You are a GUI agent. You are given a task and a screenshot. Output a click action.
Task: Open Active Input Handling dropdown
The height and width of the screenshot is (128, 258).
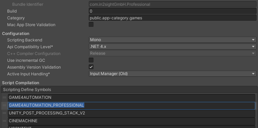pos(173,74)
